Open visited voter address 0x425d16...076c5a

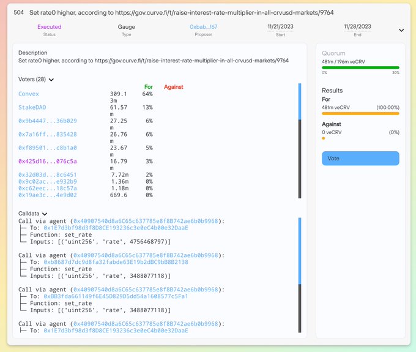48,162
